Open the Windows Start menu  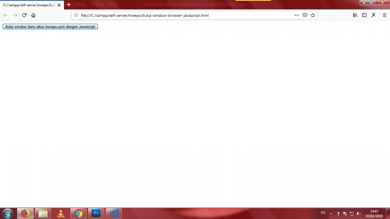(8, 213)
